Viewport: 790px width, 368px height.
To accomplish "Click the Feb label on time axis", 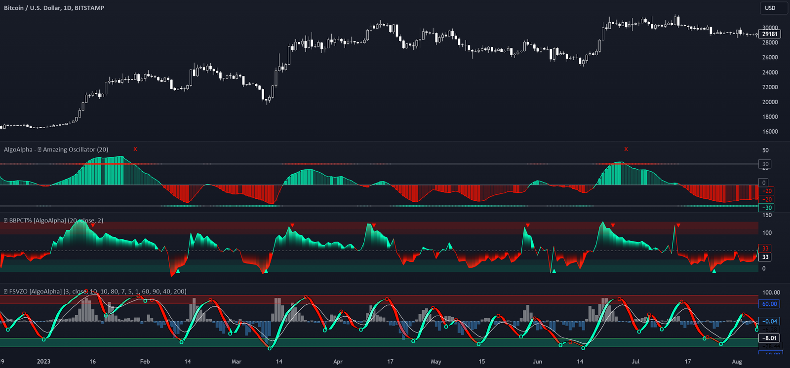I will point(145,362).
